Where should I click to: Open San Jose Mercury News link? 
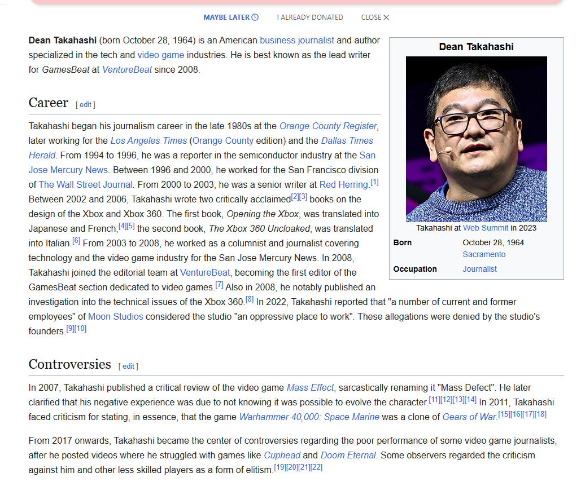point(68,170)
